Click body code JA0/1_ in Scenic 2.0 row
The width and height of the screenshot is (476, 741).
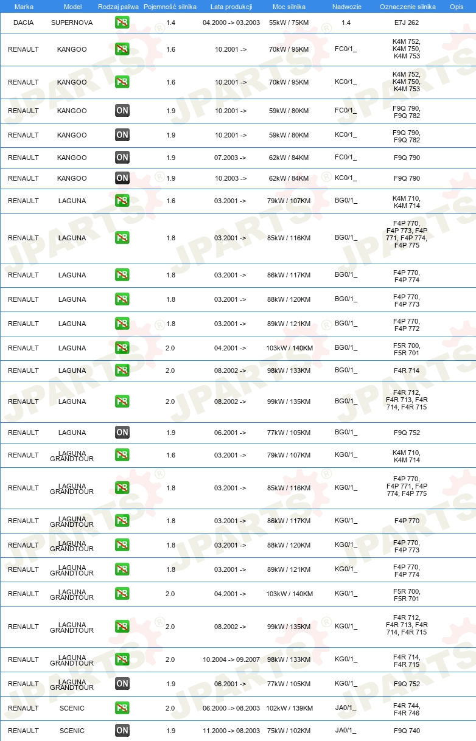(346, 708)
